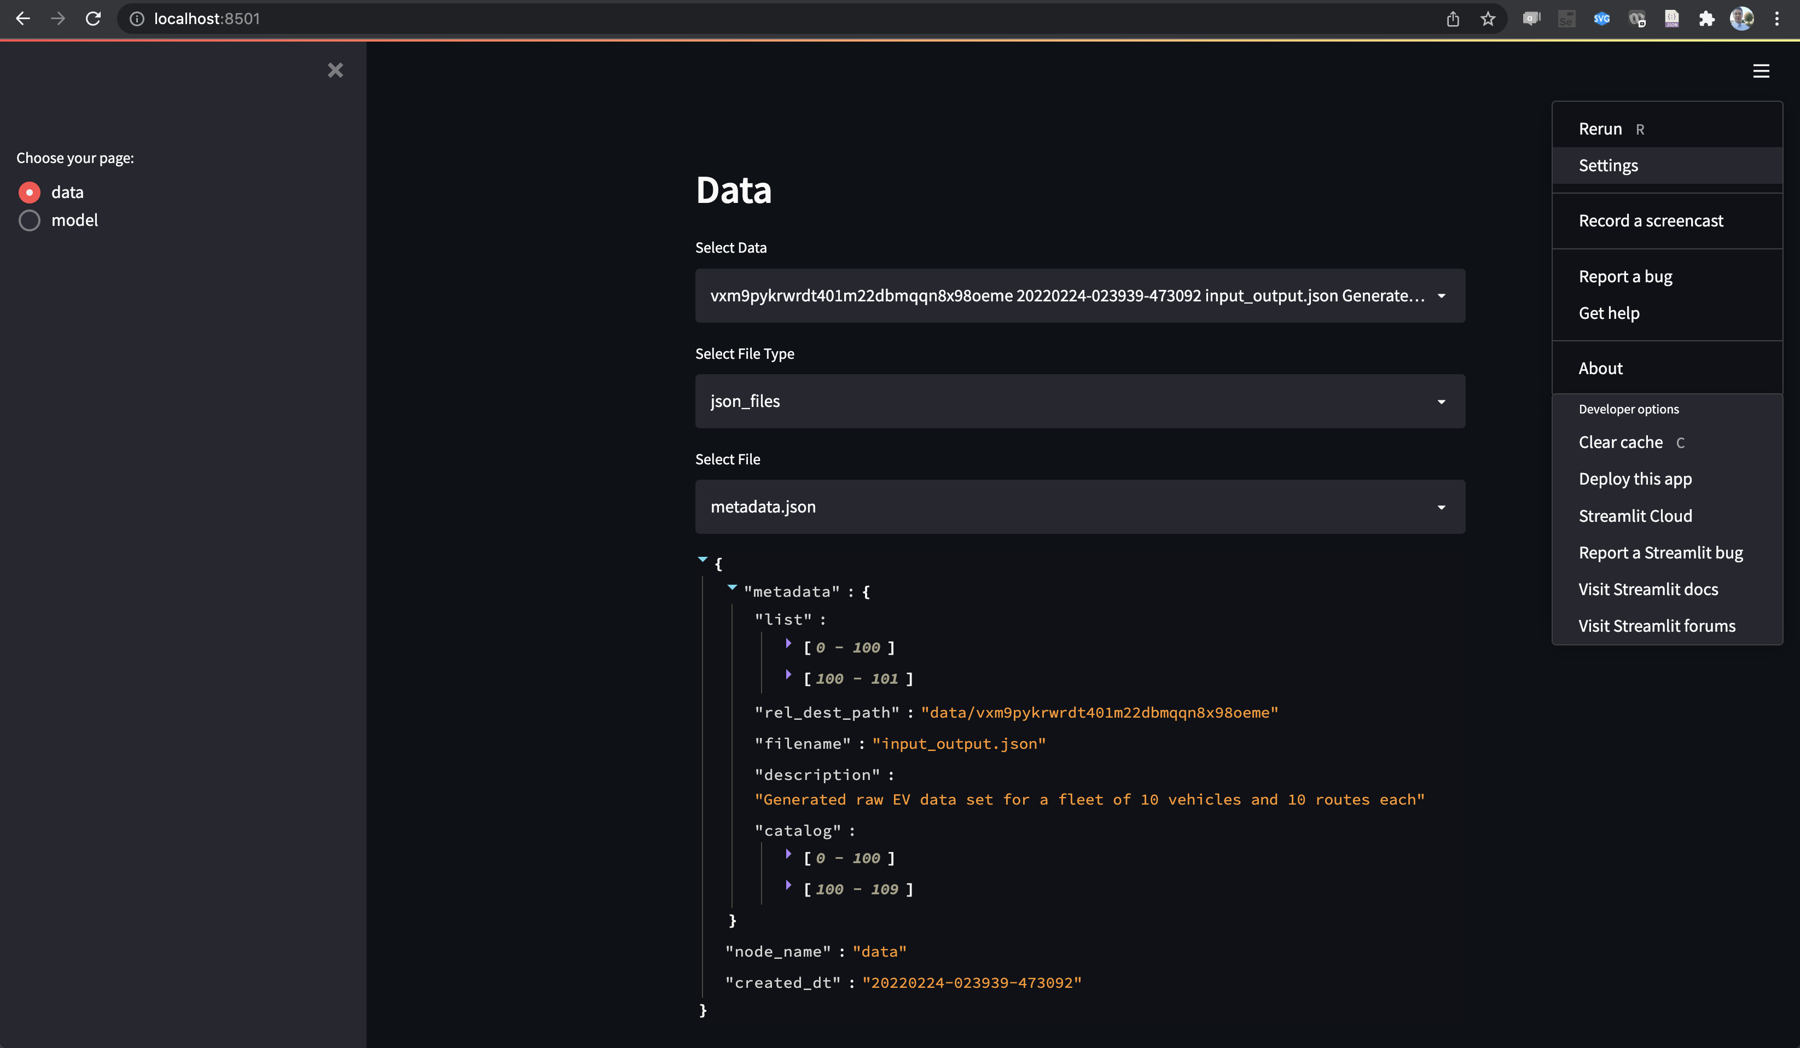Open the Chrome profile avatar
This screenshot has height=1048, width=1800.
click(x=1741, y=19)
